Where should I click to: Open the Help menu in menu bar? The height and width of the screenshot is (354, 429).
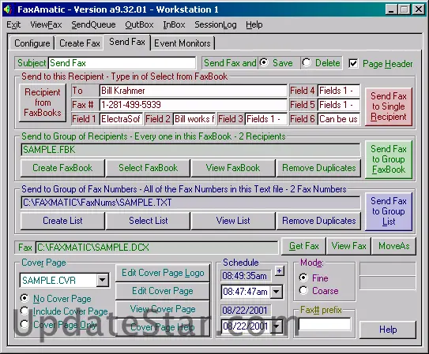tap(254, 25)
